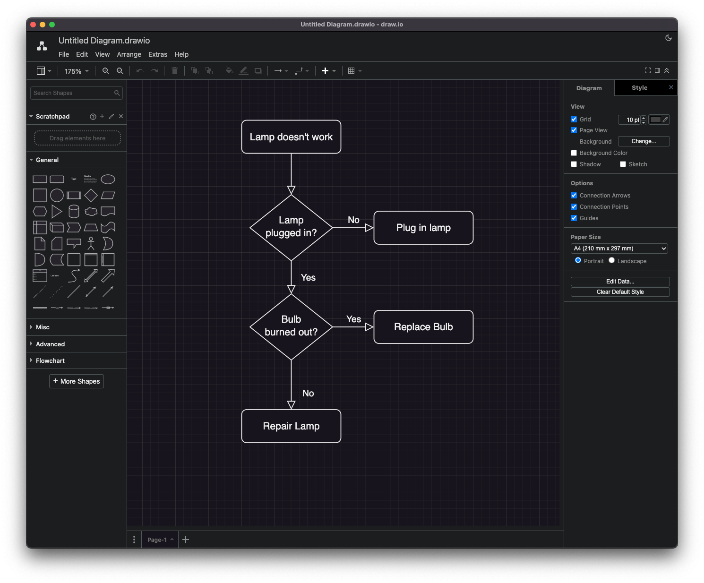Switch to the Style tab
The width and height of the screenshot is (704, 583).
point(639,87)
